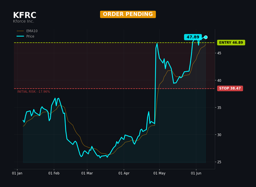Click the 01 Apr x-axis label

(124, 173)
